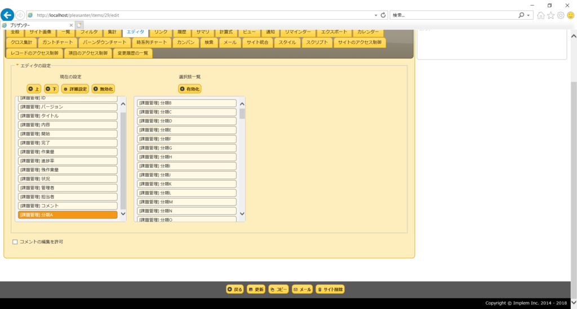
Task: Open the search provider dropdown arrow
Action: tap(528, 15)
